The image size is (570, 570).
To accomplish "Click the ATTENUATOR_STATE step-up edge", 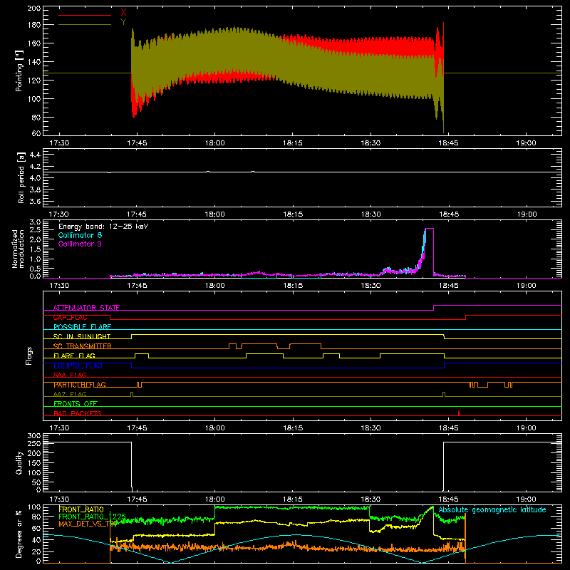I will pos(434,308).
